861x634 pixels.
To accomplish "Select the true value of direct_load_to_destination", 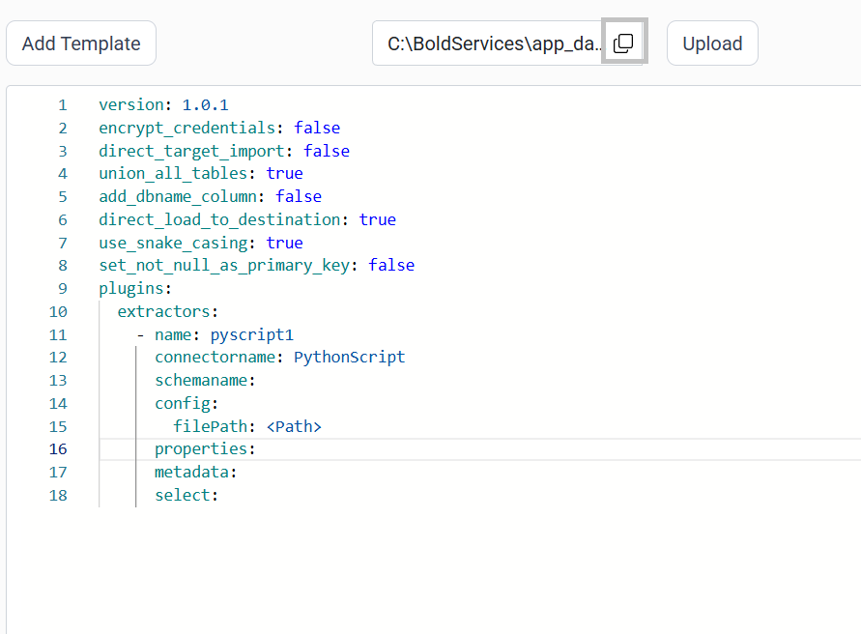I will (x=377, y=219).
